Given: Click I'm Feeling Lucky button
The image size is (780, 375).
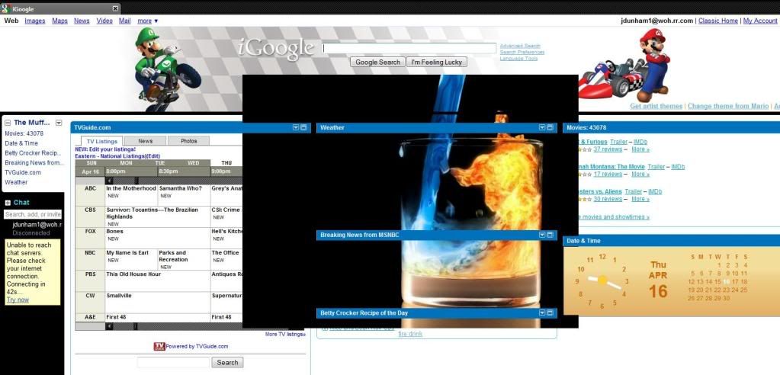Looking at the screenshot, I should point(437,62).
